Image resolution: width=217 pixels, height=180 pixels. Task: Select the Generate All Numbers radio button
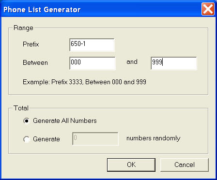27,121
